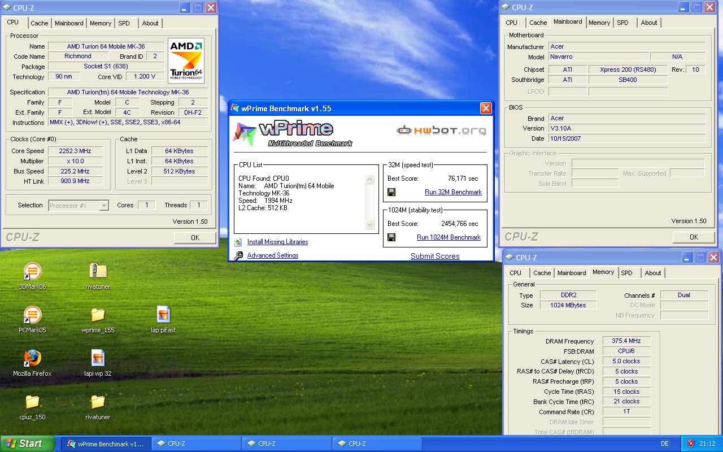The width and height of the screenshot is (723, 452).
Task: Open the Processor #1 selection dropdown
Action: click(79, 206)
